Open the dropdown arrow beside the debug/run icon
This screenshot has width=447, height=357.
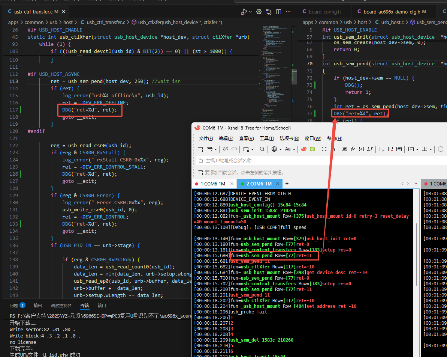(x=250, y=12)
